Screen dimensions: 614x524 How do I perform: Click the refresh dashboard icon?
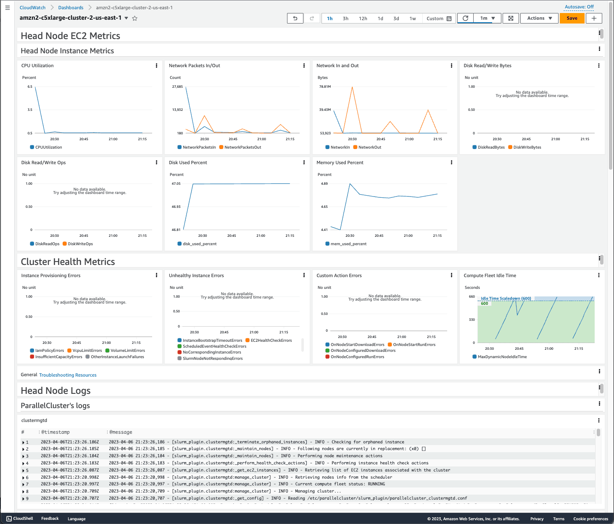point(465,18)
